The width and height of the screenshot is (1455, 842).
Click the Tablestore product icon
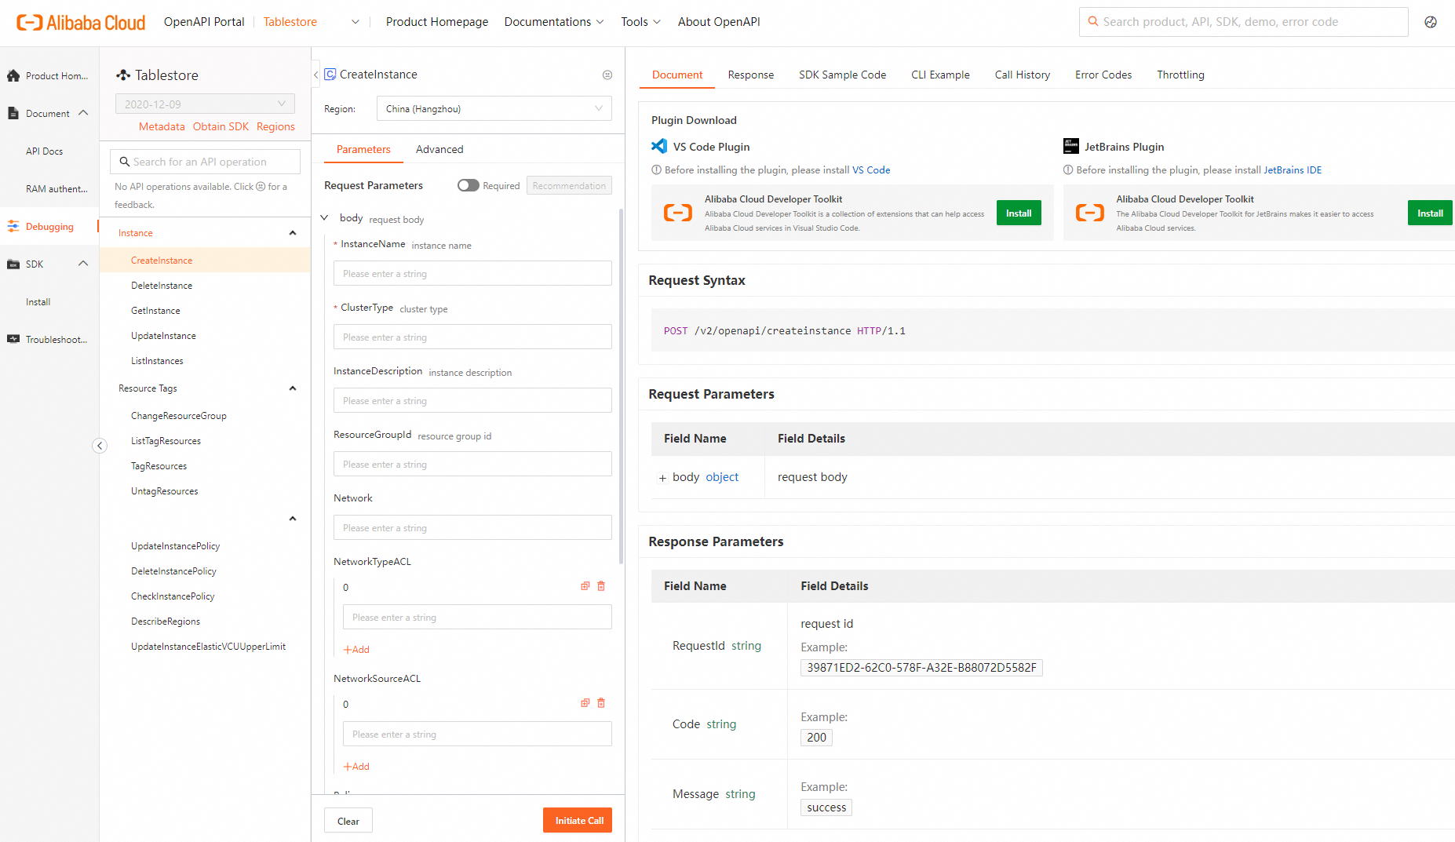tap(123, 75)
